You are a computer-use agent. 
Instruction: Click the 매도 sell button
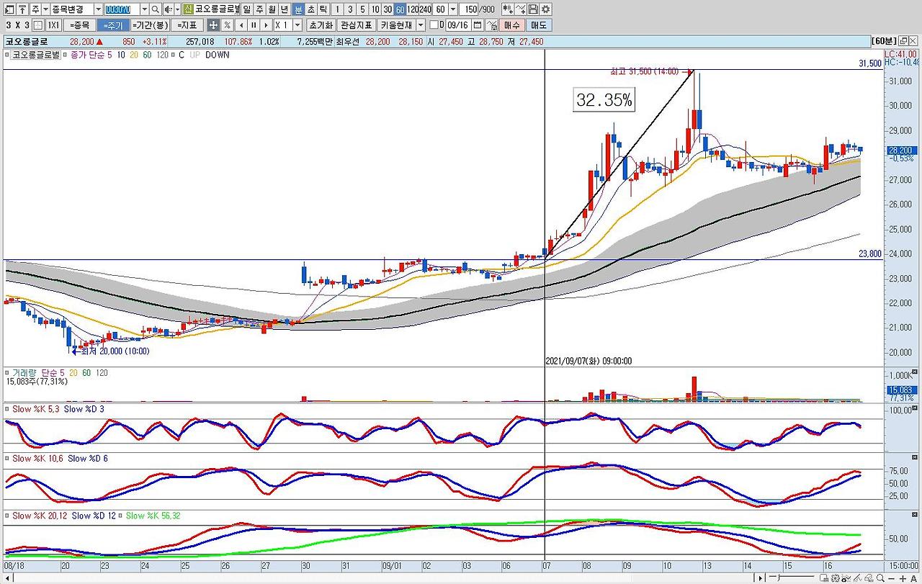click(539, 25)
